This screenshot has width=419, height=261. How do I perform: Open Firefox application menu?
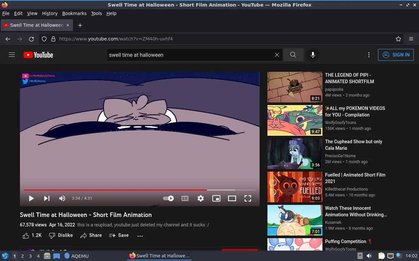[x=411, y=39]
